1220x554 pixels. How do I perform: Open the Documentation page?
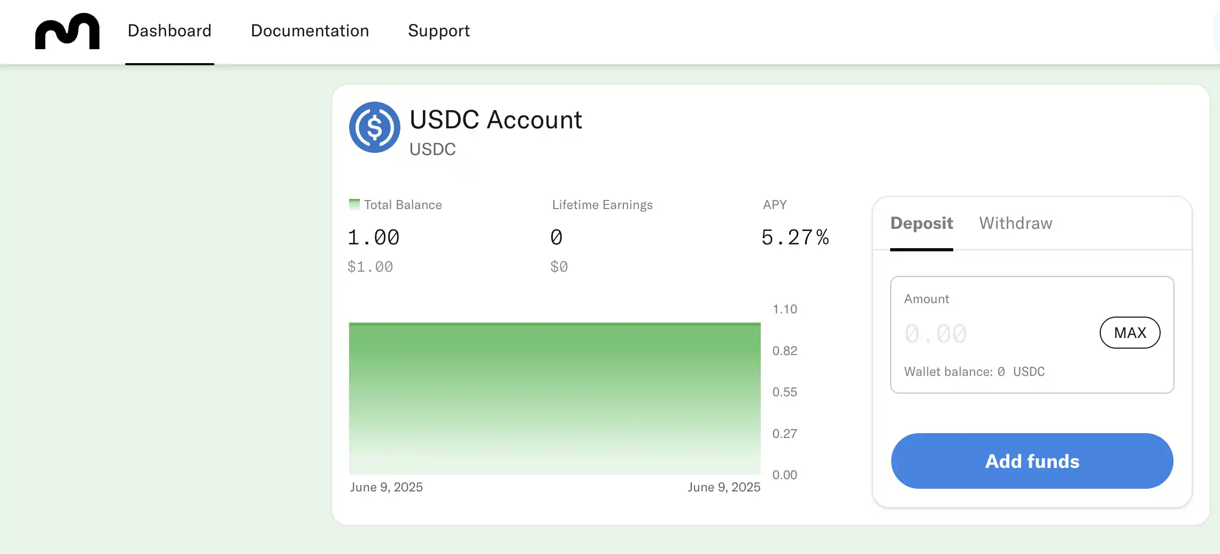(310, 31)
